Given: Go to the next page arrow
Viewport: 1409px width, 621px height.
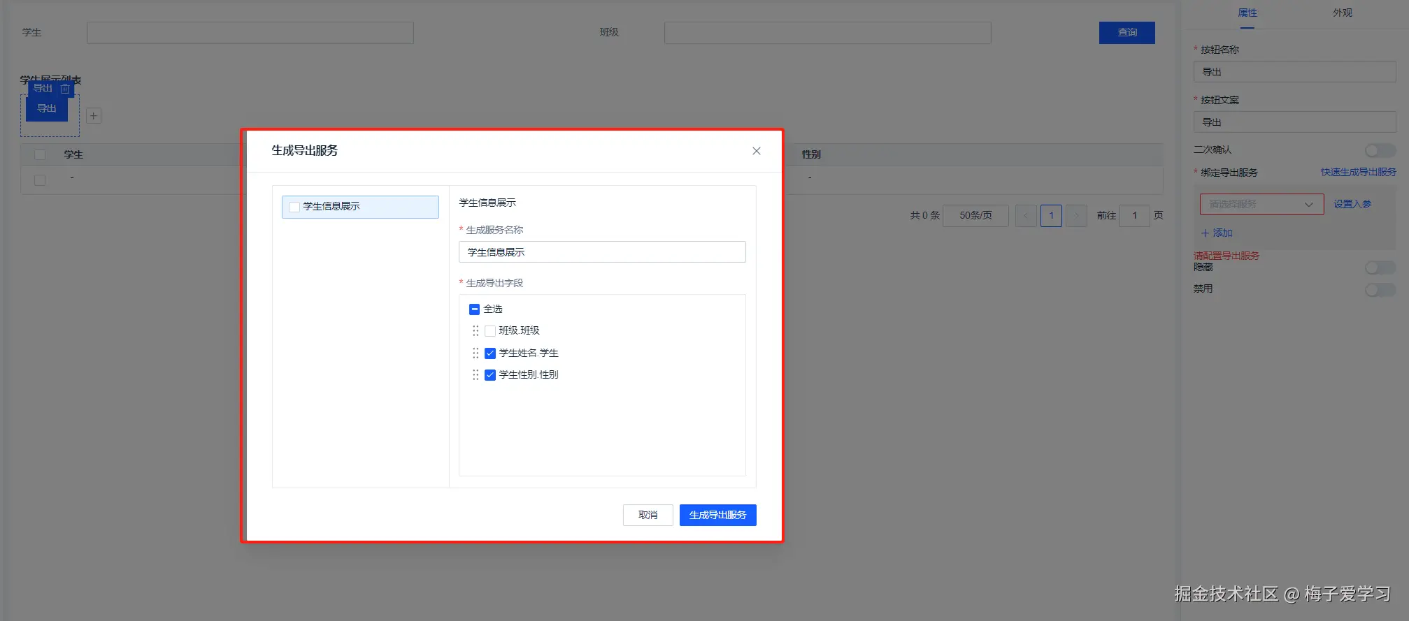Looking at the screenshot, I should tap(1077, 216).
